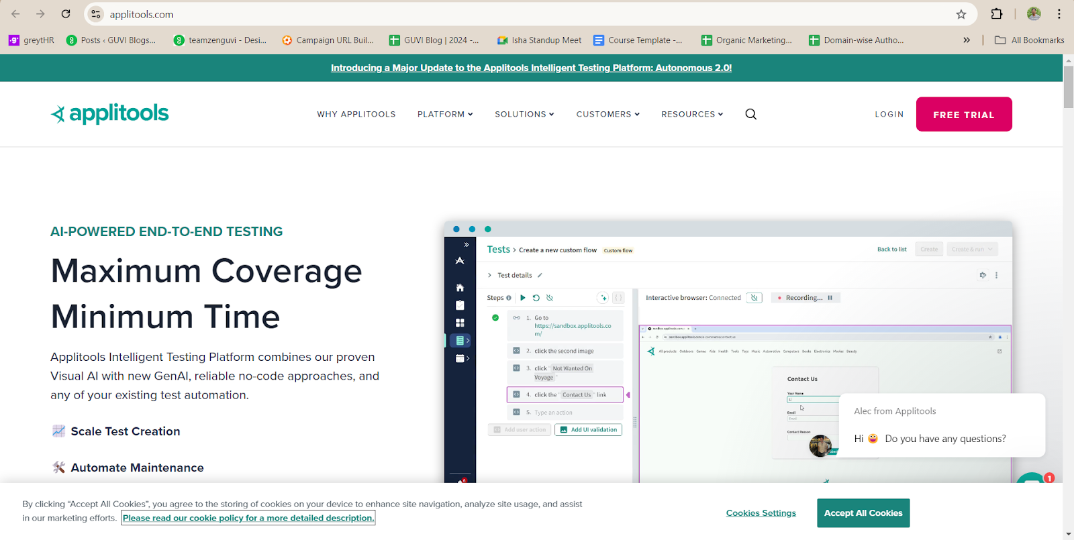This screenshot has width=1074, height=540.
Task: Click the grid icon in demo sidebar
Action: pos(460,323)
